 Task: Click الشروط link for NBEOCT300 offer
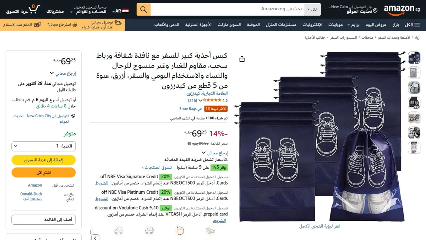tap(102, 199)
